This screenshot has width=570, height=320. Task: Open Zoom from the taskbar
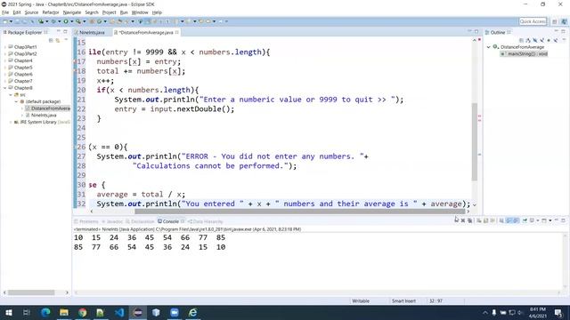point(175,312)
